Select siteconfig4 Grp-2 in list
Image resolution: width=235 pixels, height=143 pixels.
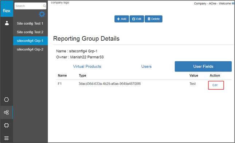point(31,49)
